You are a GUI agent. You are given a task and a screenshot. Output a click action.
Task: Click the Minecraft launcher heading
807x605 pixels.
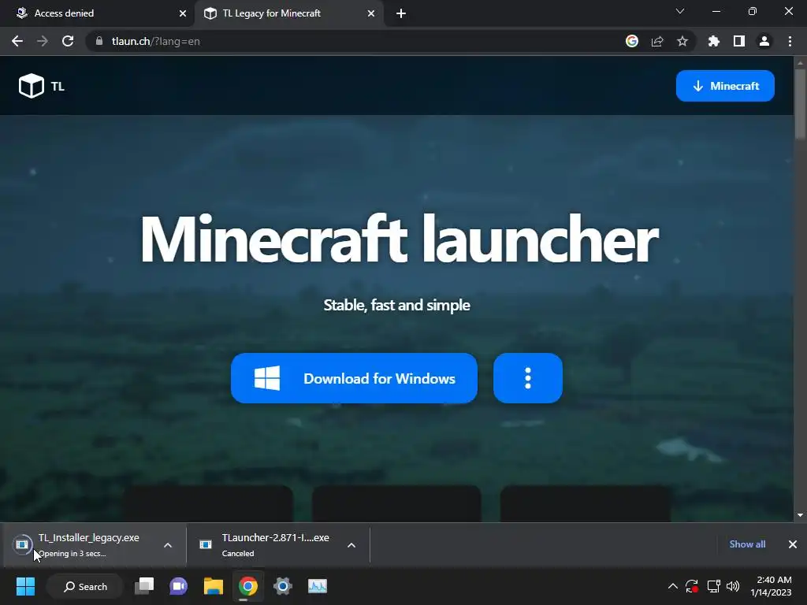coord(399,239)
